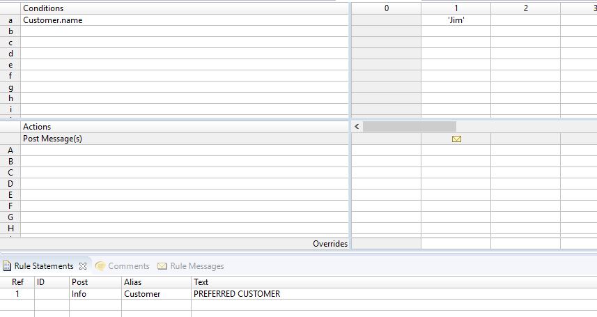This screenshot has height=317, width=597.
Task: Click the Info cell in Post column
Action: point(95,294)
